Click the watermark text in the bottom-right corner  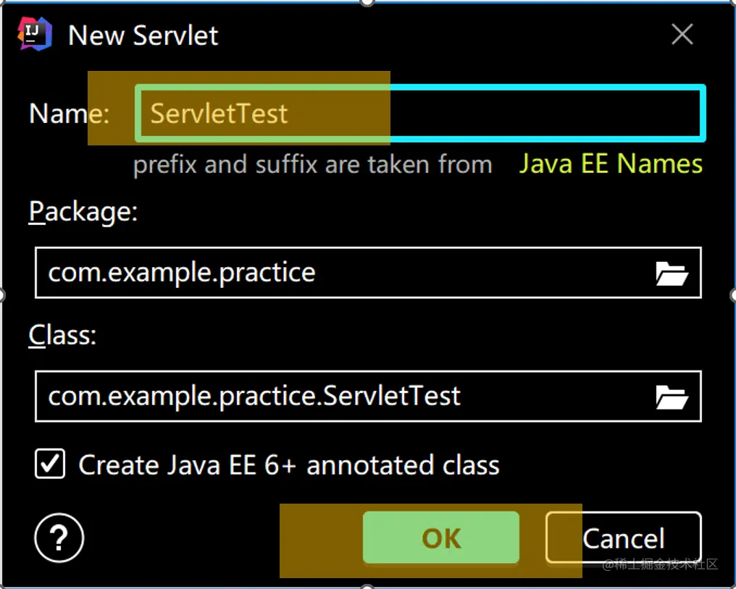pyautogui.click(x=659, y=564)
